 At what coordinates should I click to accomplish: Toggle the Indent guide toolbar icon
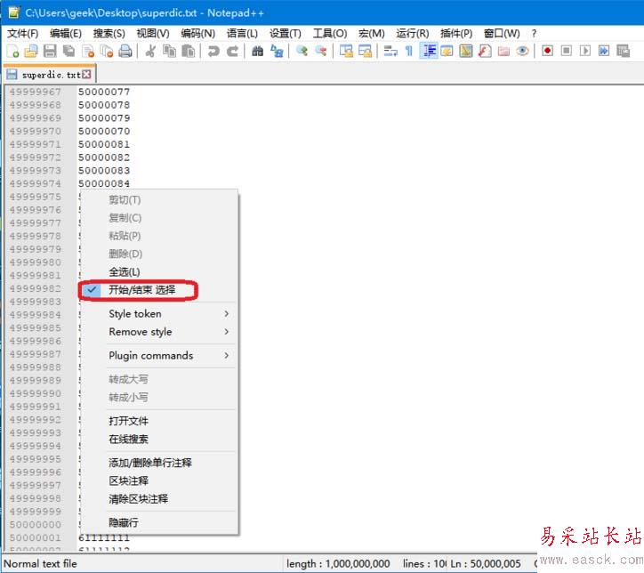[429, 52]
